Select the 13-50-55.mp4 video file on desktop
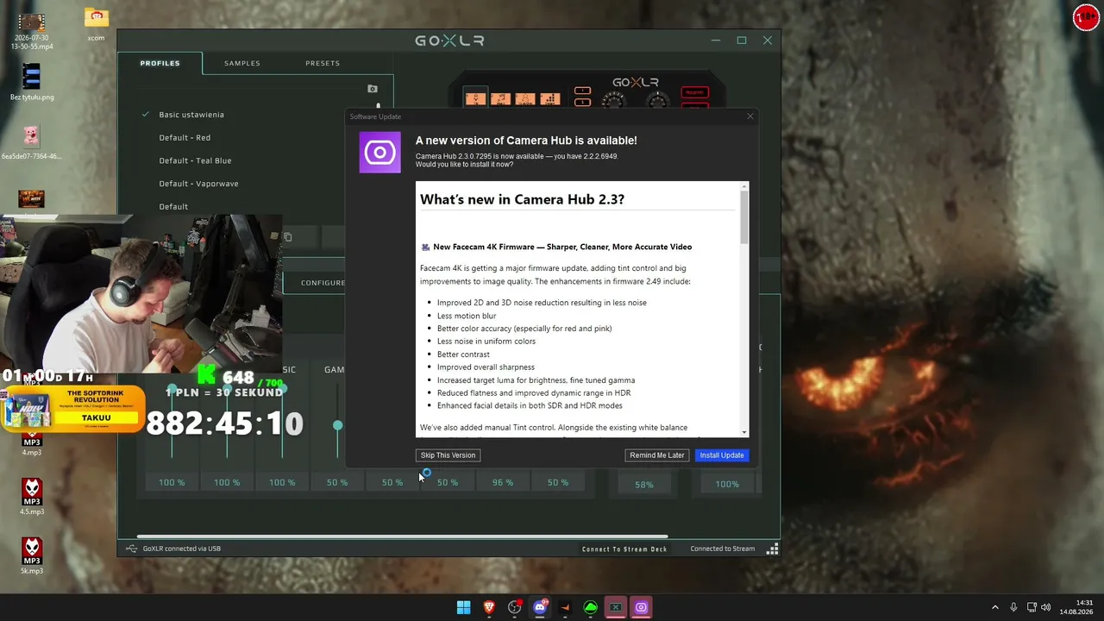 click(x=32, y=30)
